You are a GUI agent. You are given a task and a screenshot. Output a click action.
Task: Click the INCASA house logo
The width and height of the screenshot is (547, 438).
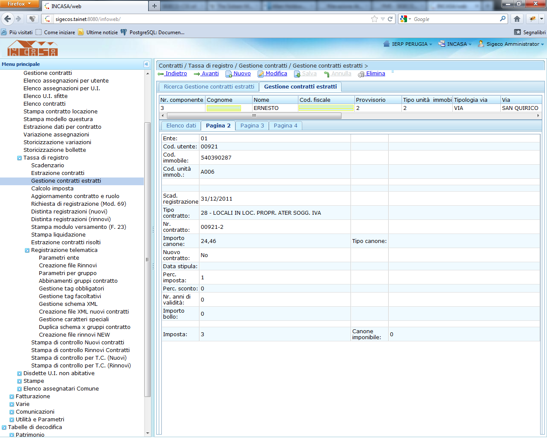33,48
